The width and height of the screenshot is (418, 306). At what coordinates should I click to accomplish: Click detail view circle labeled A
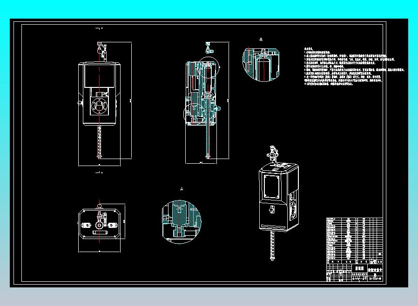261,65
